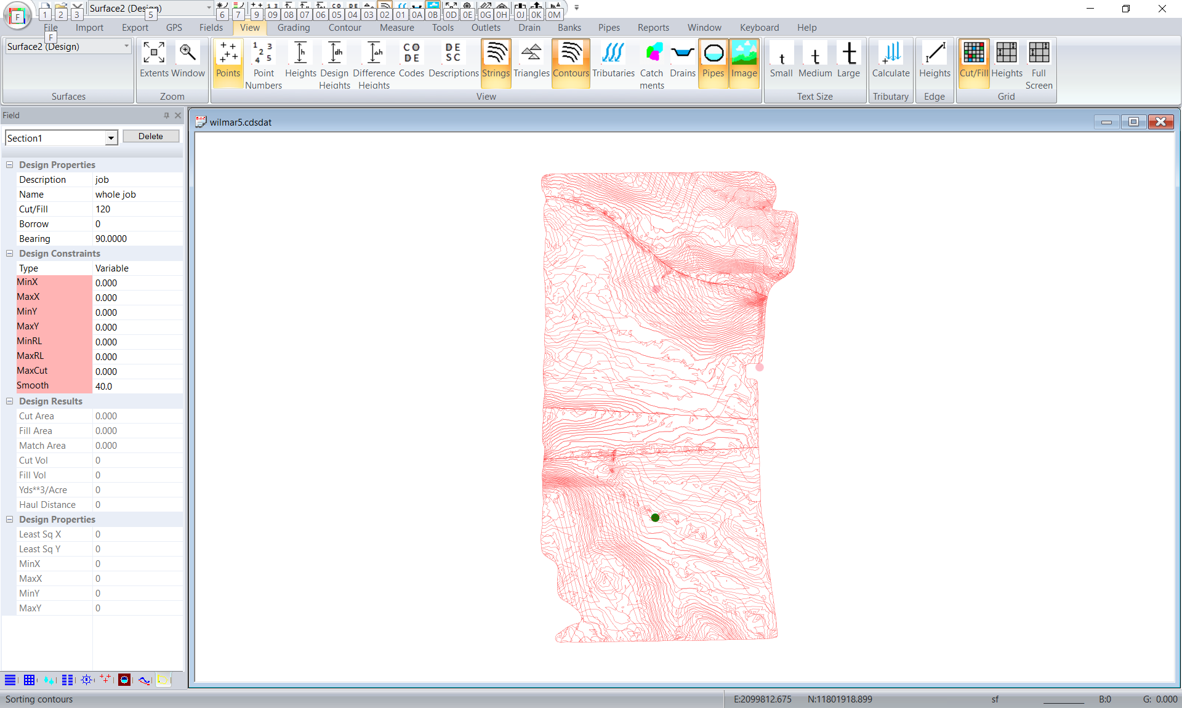Open the Surface2 (Design) surface dropdown
Image resolution: width=1182 pixels, height=708 pixels.
click(126, 47)
